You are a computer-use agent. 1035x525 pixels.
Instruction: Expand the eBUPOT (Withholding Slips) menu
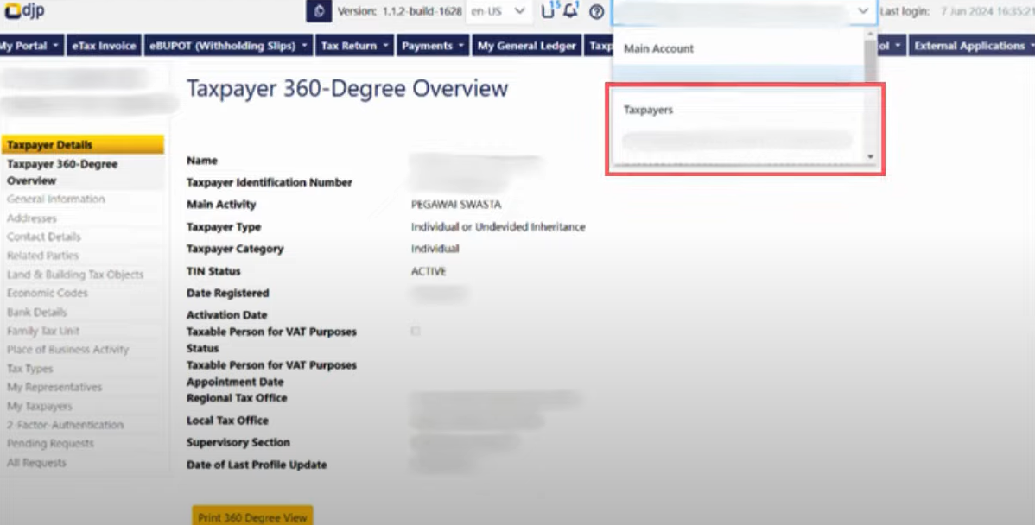228,46
